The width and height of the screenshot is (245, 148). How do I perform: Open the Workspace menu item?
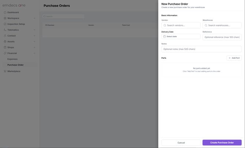click(x=19, y=18)
